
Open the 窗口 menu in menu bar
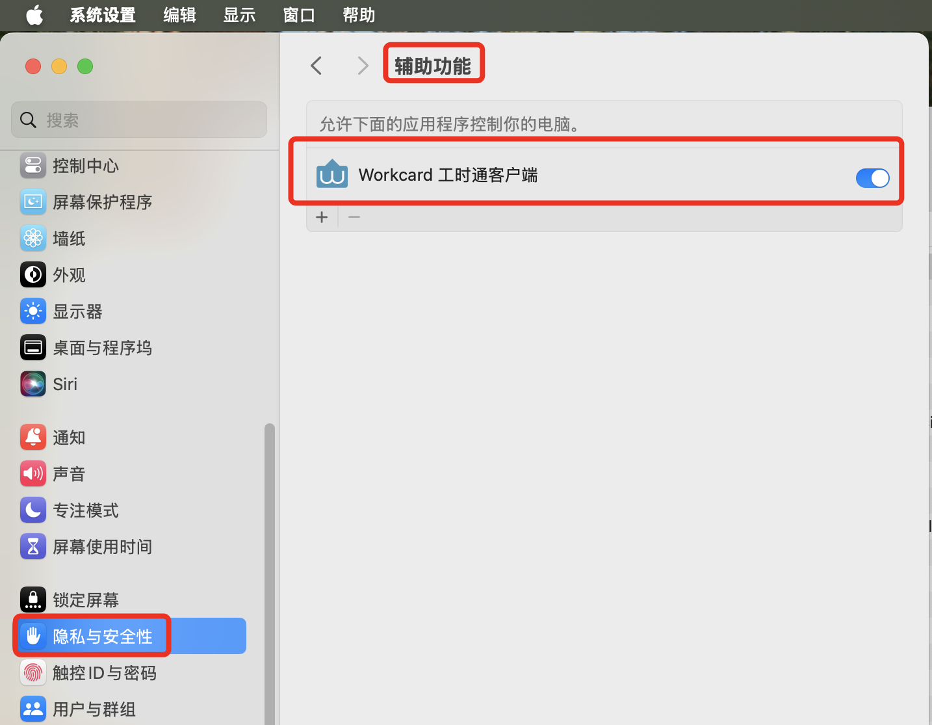tap(299, 15)
